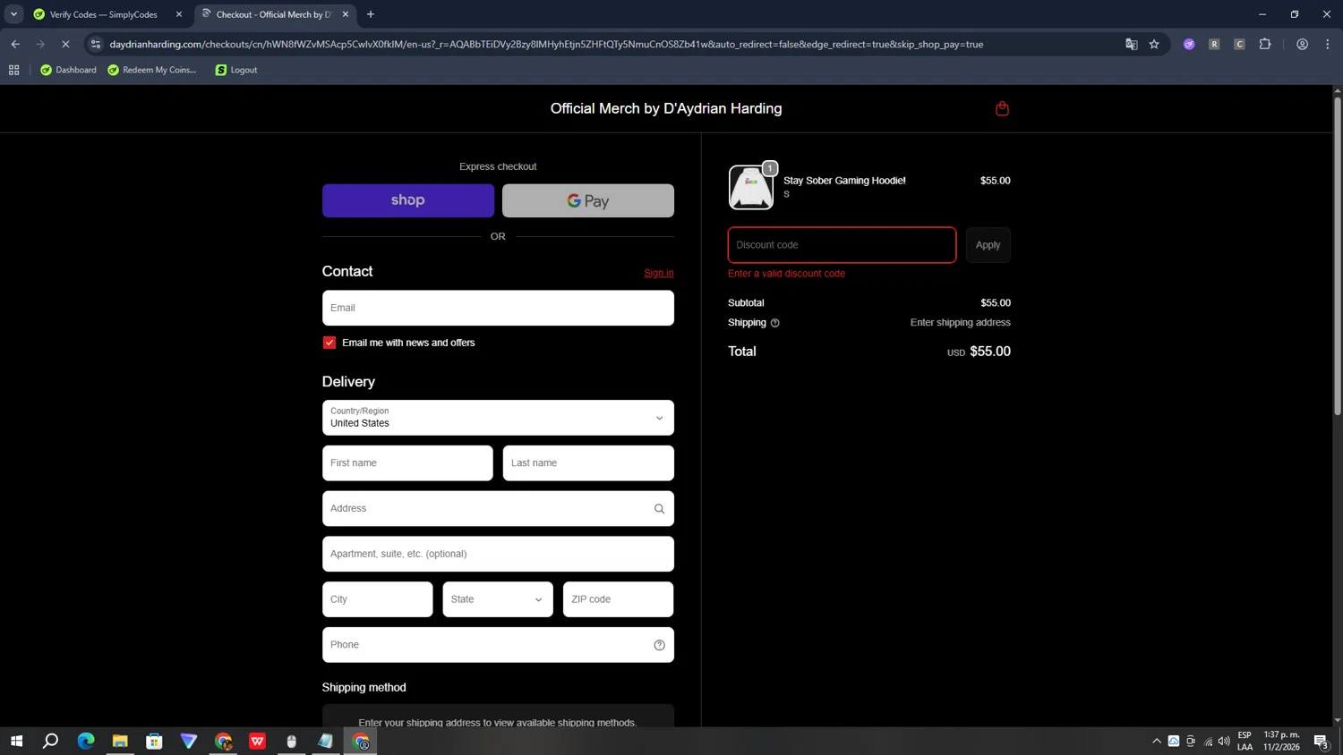Open the apps grid in the bookmarks bar
1343x755 pixels.
coord(13,70)
